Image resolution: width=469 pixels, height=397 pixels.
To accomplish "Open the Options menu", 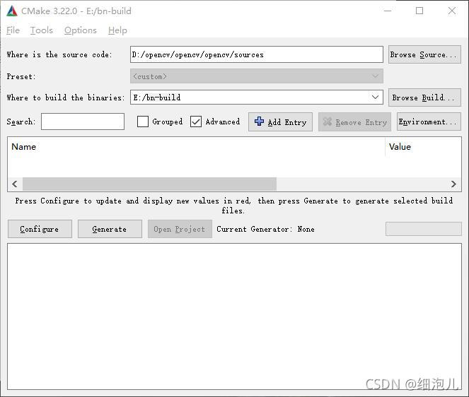I will 81,30.
